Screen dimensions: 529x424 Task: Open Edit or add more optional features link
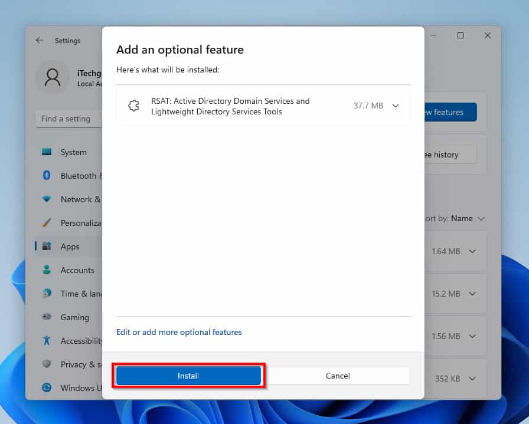coord(179,332)
